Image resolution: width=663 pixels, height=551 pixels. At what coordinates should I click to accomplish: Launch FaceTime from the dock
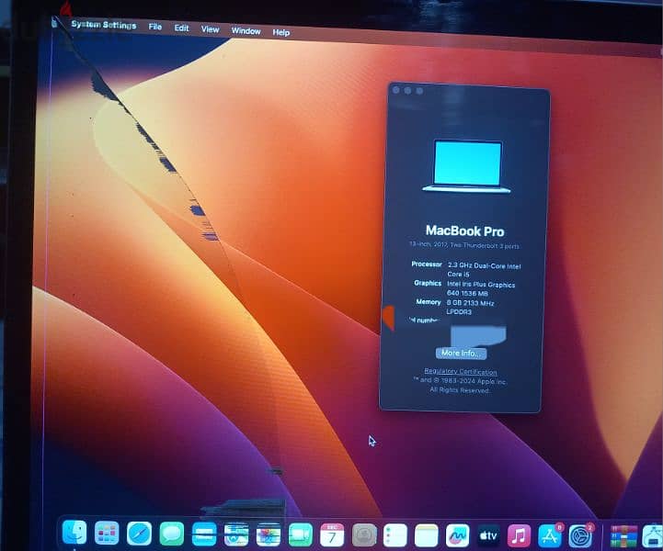300,535
